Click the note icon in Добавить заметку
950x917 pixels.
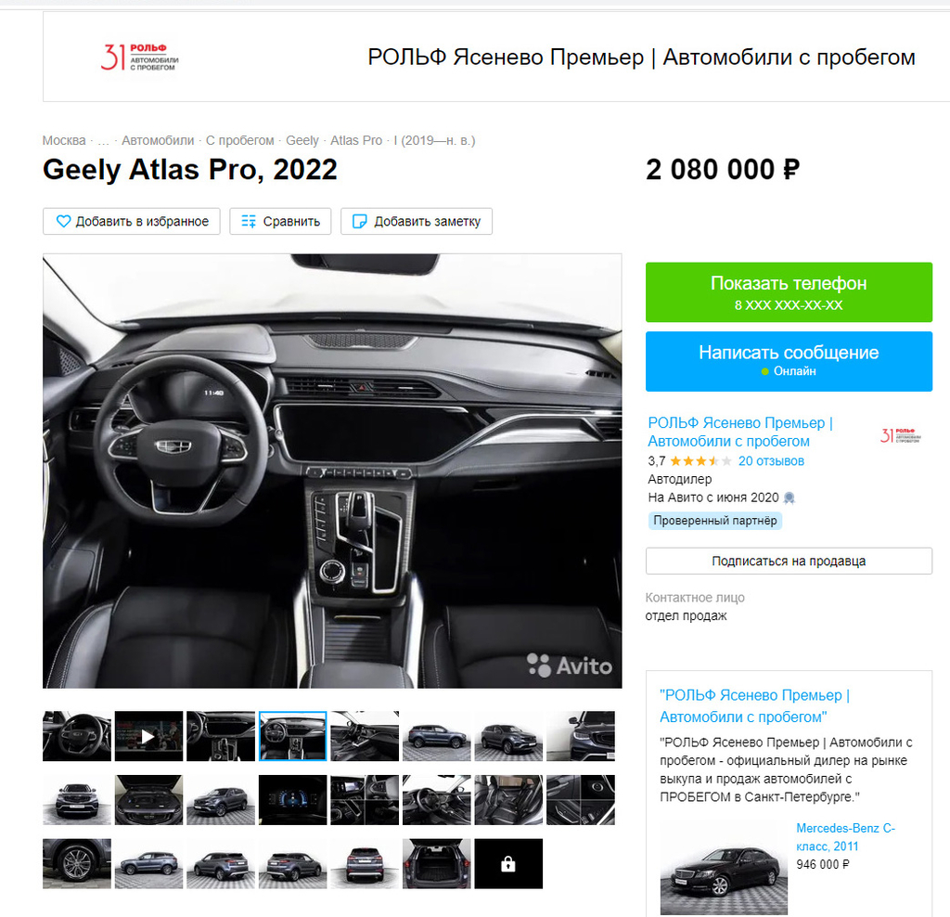(x=359, y=221)
